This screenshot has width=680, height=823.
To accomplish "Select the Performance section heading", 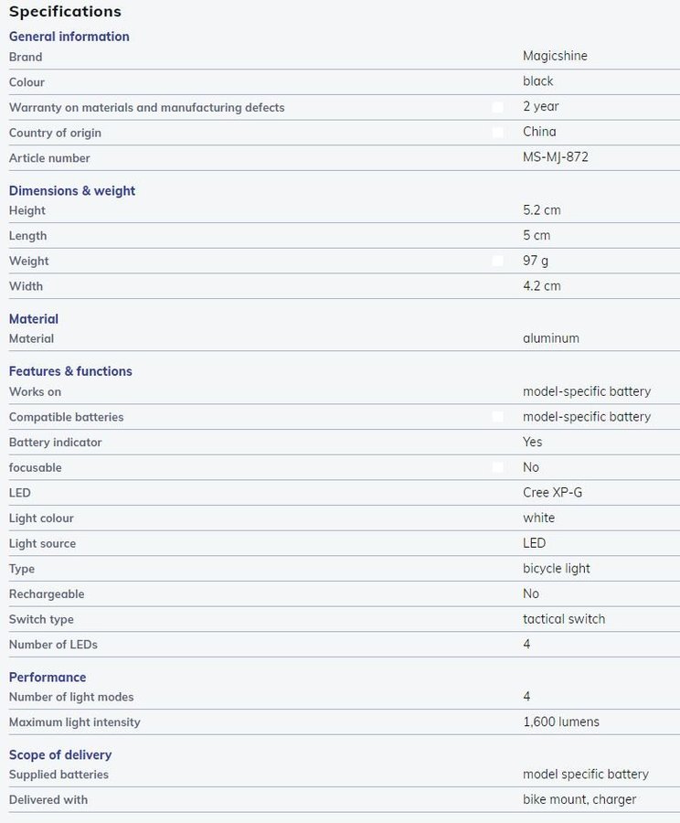I will click(x=48, y=678).
